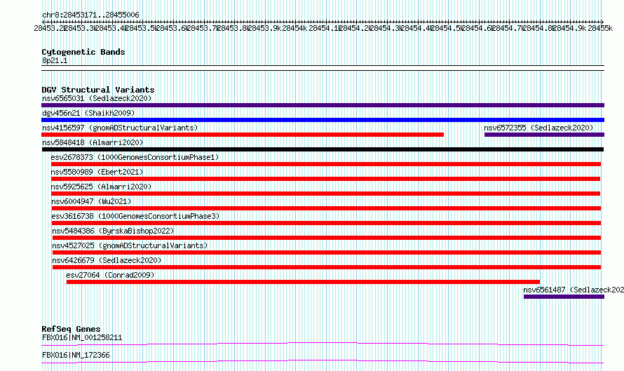The width and height of the screenshot is (624, 371).
Task: Click the chr8:28453171..28455006 coordinate label
Action: coord(90,15)
